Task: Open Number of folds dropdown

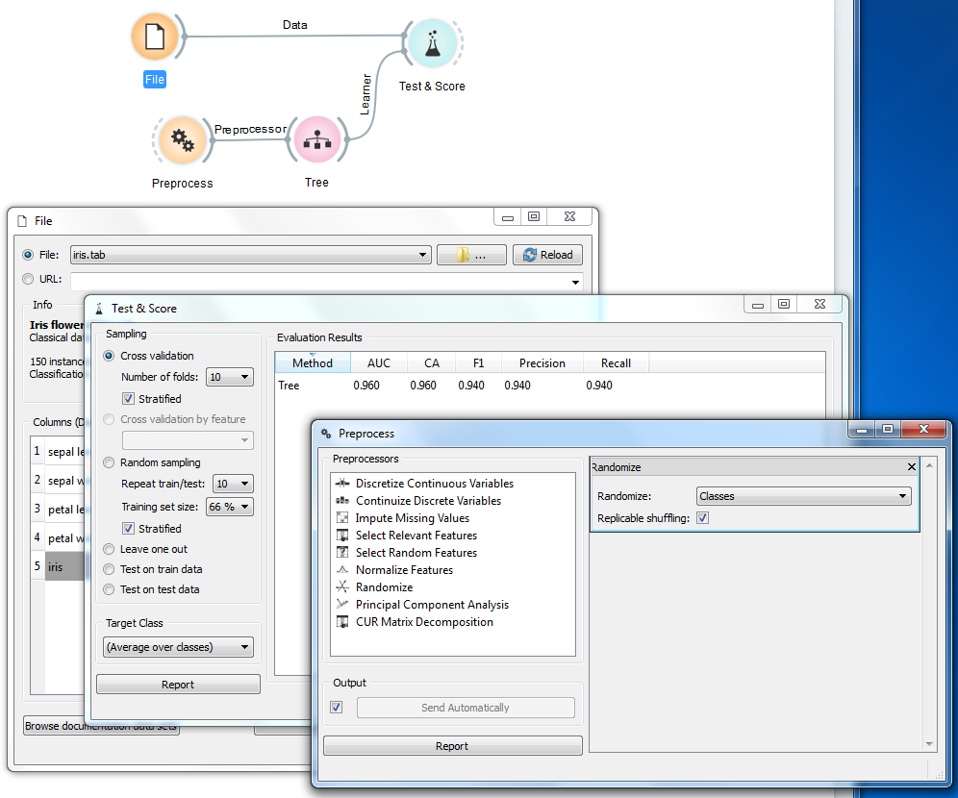Action: [230, 377]
